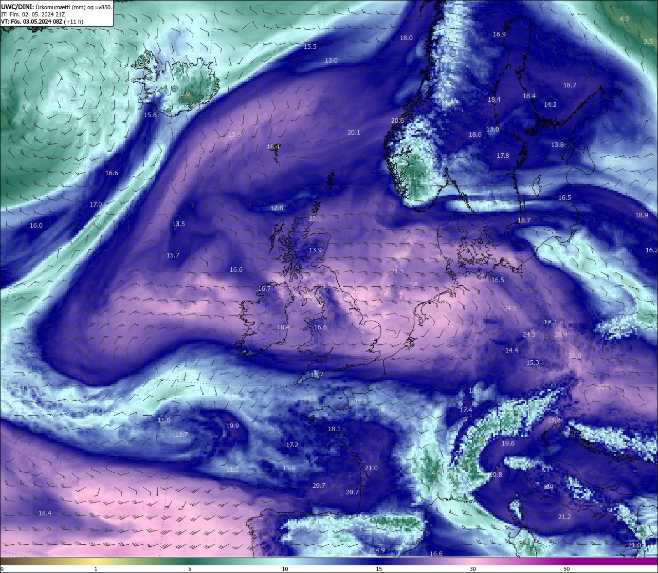Select the 11.9 map value

pyautogui.click(x=289, y=468)
